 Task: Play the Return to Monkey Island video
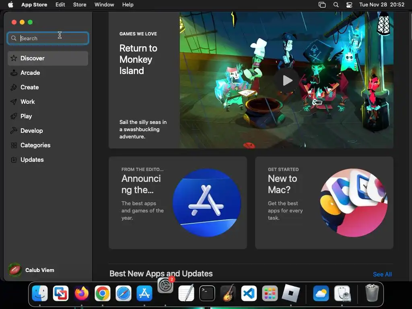[x=287, y=80]
